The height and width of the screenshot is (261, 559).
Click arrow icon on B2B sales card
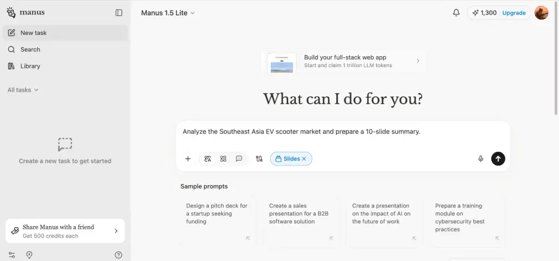pos(331,238)
